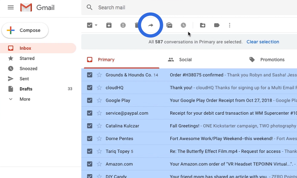Screen dimensions: 297x178
Task: Open the three-dot More options menu
Action: [x=230, y=25]
